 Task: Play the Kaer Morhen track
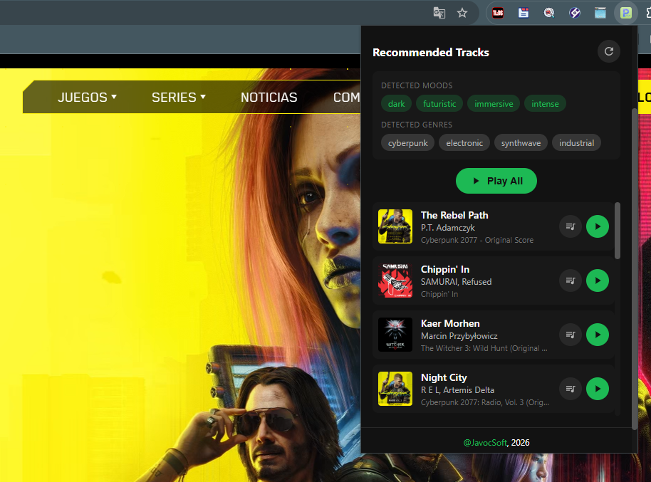point(597,335)
